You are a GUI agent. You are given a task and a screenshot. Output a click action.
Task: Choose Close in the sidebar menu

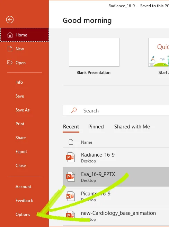21,166
